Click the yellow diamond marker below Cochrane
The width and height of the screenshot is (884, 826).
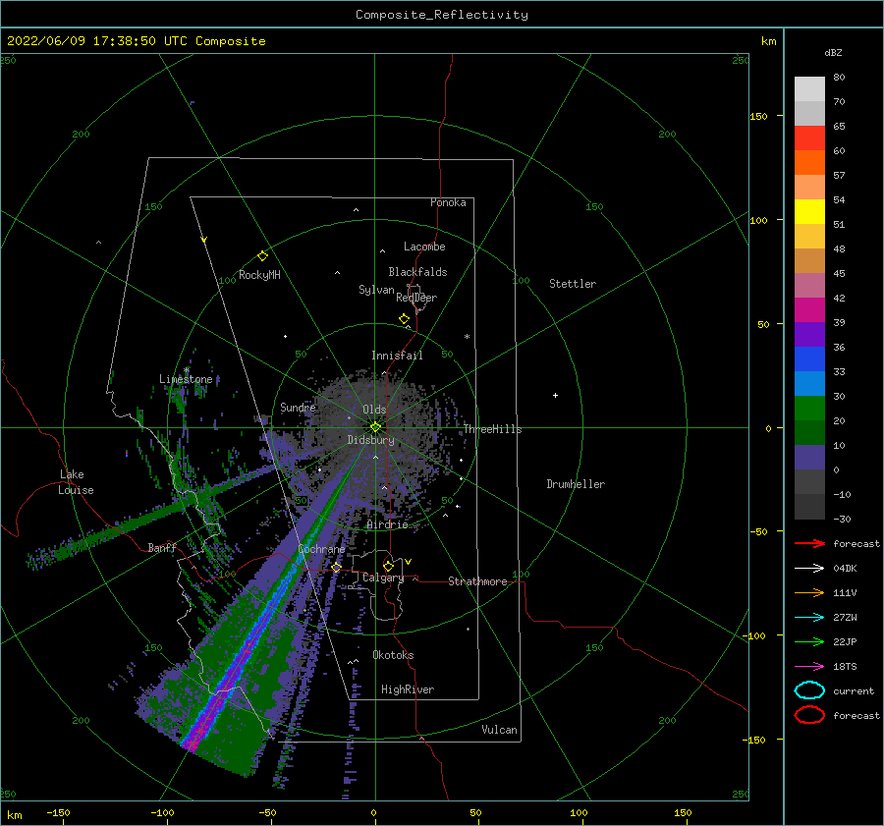pos(336,567)
